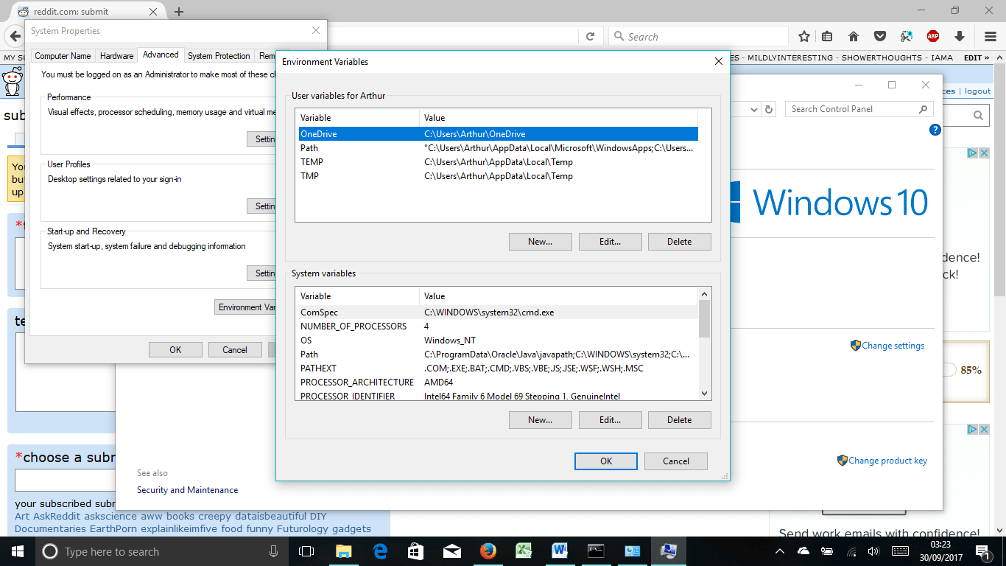Open Excel from the taskbar
The image size is (1006, 566).
[x=524, y=551]
